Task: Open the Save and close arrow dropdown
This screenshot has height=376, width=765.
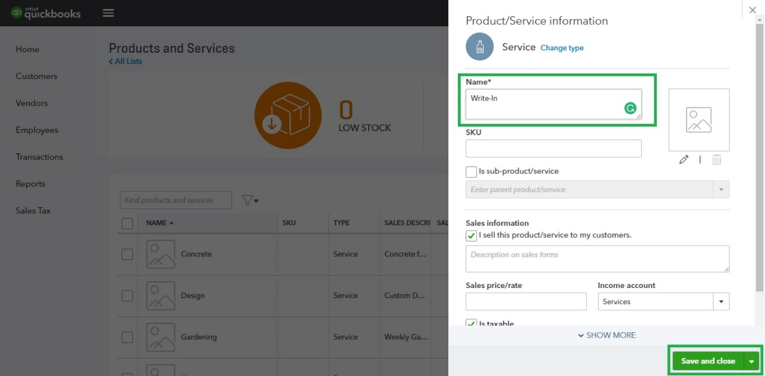Action: (751, 361)
